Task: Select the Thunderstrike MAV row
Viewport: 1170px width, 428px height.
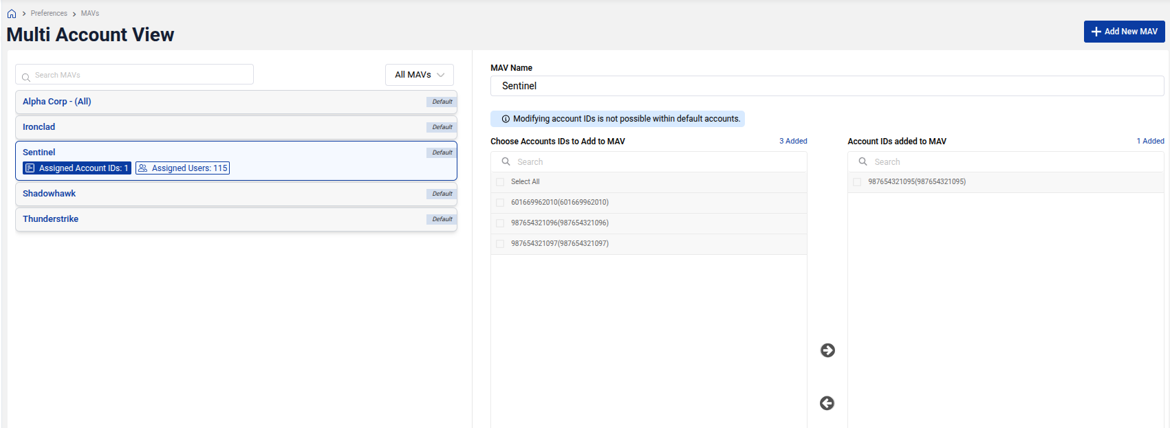Action: (x=51, y=219)
